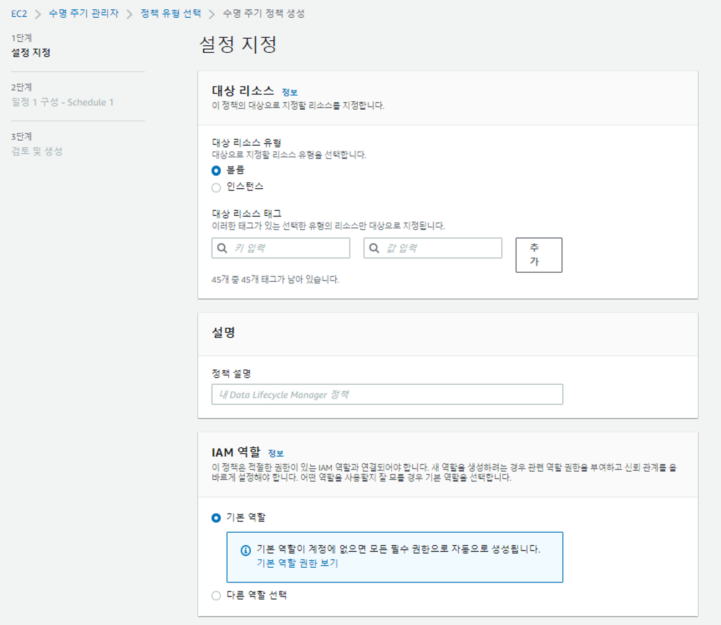Click the magnifier icon in key input

click(222, 248)
